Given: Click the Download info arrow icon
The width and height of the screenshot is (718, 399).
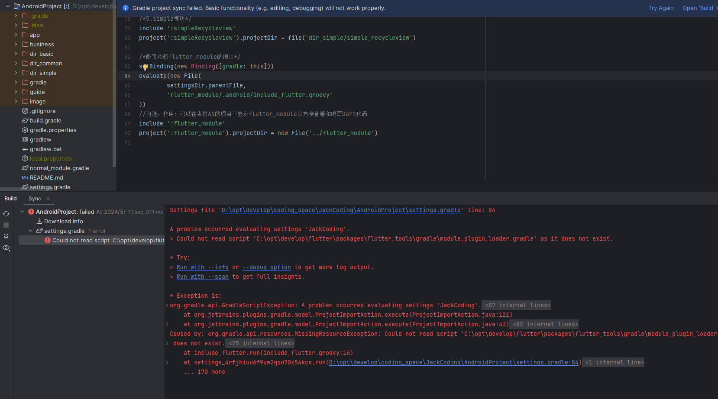Looking at the screenshot, I should 39,221.
